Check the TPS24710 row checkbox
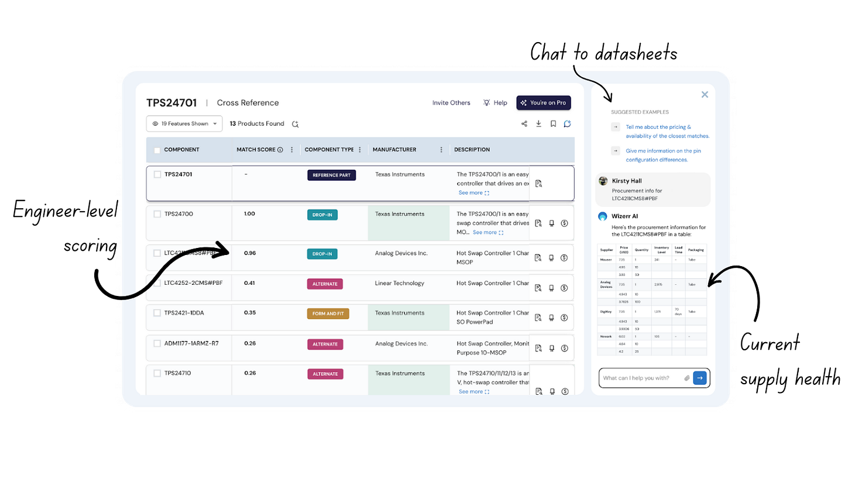This screenshot has height=479, width=852. click(157, 373)
